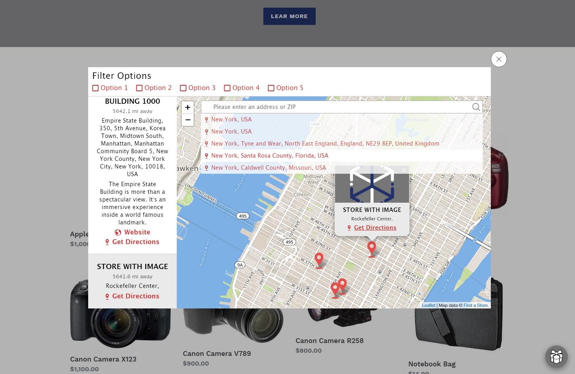
Task: Click the search magnifier icon in address bar
Action: [476, 107]
